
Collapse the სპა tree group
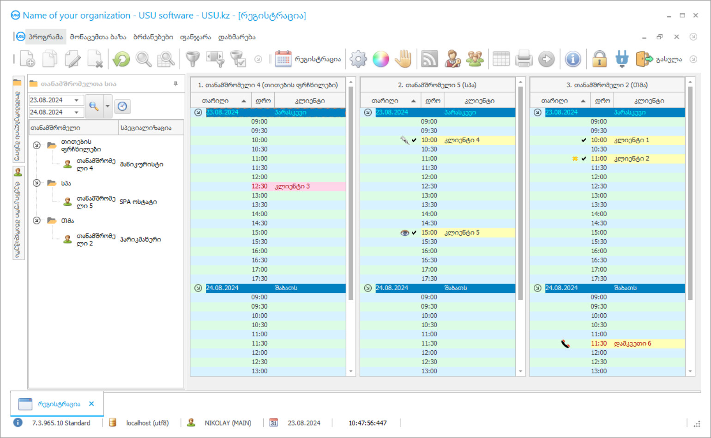(x=36, y=183)
